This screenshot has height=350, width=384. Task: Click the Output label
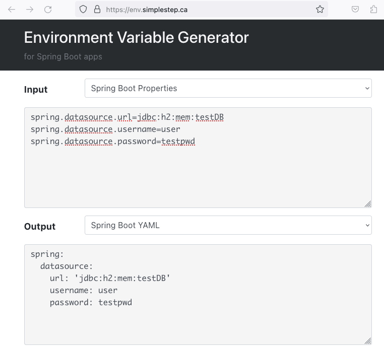click(40, 227)
